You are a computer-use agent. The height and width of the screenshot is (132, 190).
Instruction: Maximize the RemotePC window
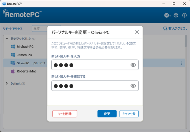point(174,4)
